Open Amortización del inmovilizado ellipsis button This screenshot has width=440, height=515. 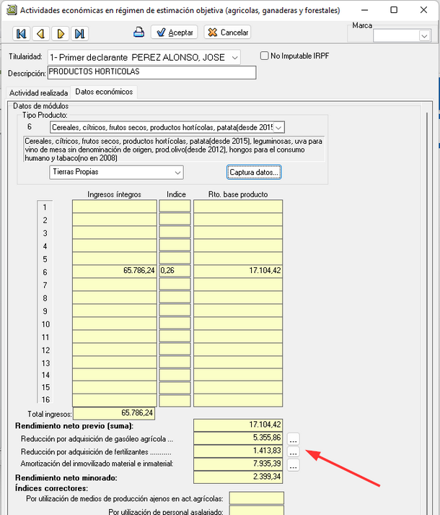[294, 464]
